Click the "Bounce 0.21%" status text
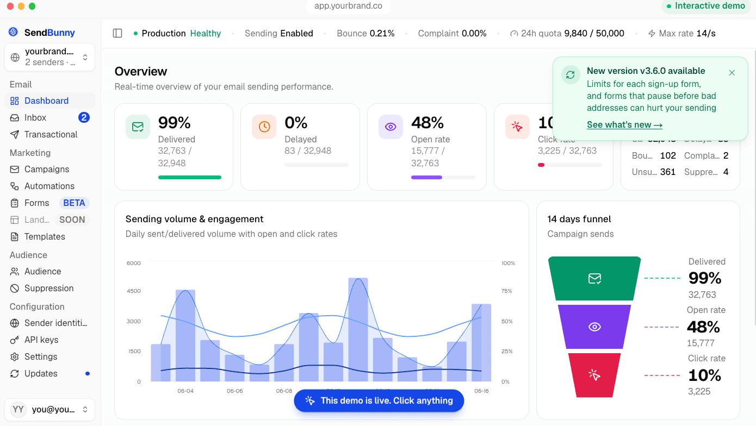 365,33
